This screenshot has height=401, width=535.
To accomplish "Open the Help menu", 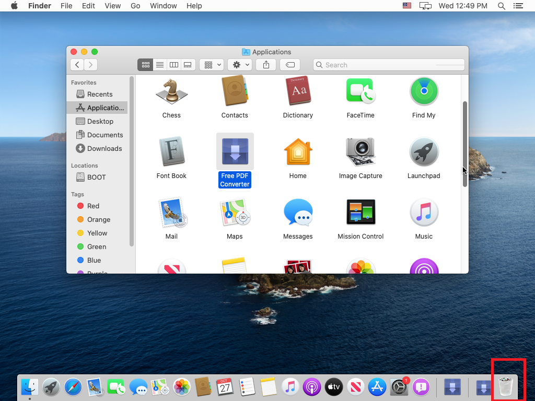I will [194, 6].
